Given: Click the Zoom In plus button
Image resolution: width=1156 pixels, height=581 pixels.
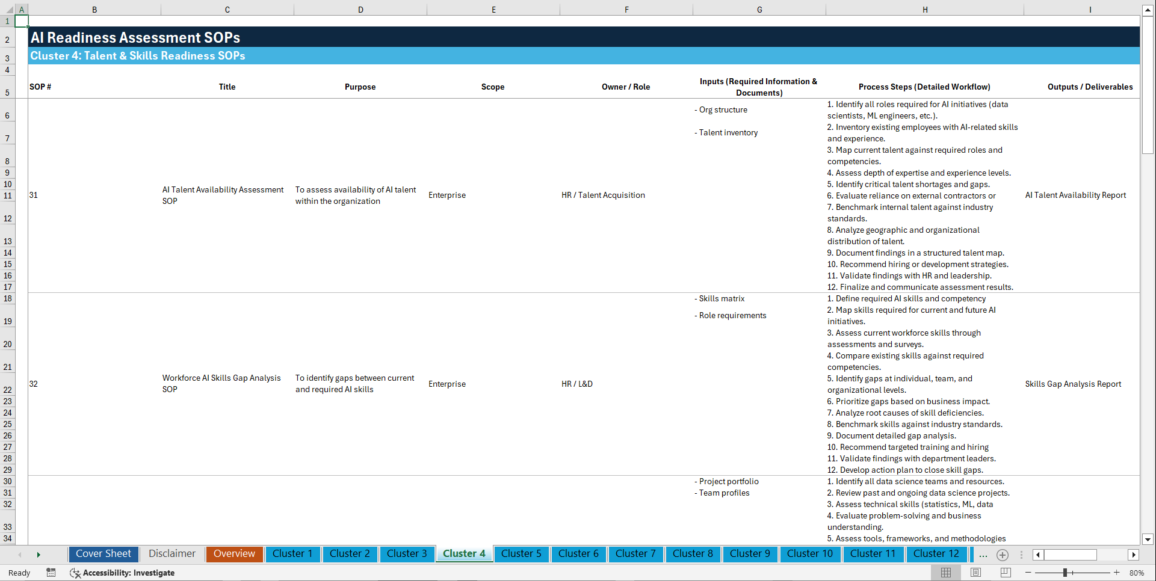Looking at the screenshot, I should (1117, 573).
